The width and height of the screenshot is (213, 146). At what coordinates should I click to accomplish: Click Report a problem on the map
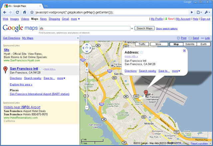[199, 143]
